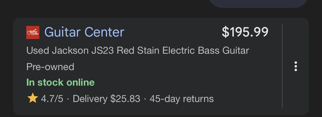Open the Used Jackson JS23 listing title

pos(138,51)
